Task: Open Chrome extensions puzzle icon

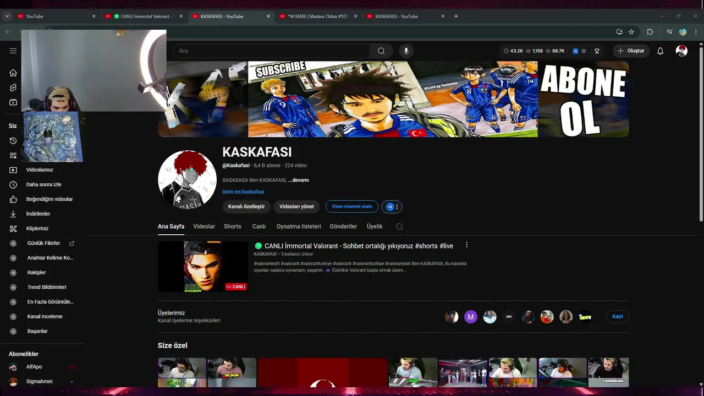Action: [x=650, y=32]
